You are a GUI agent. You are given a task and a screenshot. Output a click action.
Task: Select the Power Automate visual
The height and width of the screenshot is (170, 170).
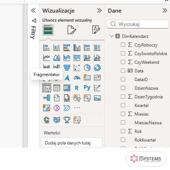pos(67,108)
